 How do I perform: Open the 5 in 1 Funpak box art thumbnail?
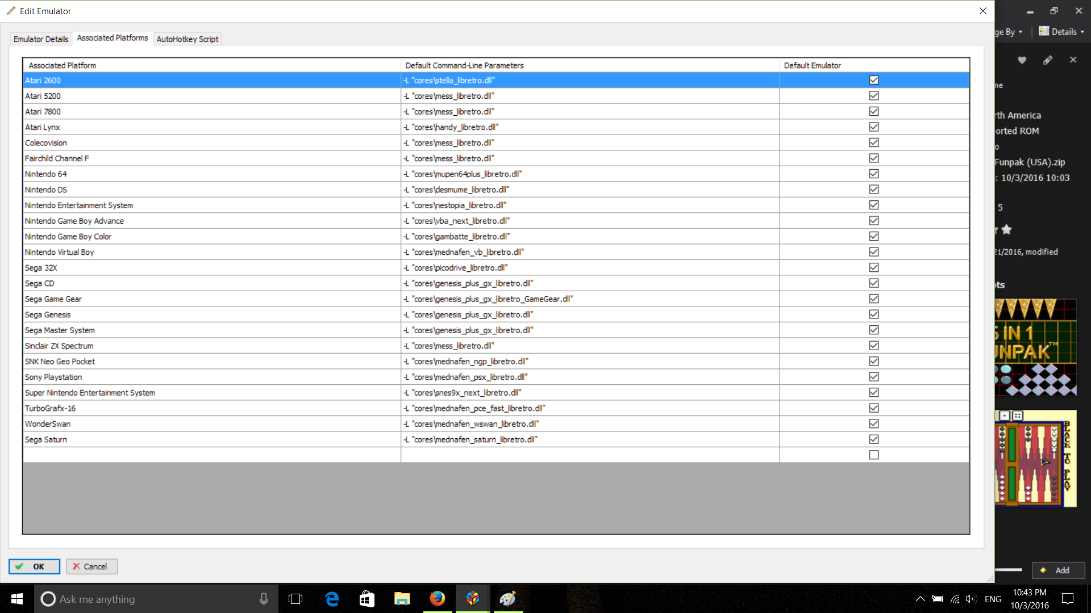1036,347
